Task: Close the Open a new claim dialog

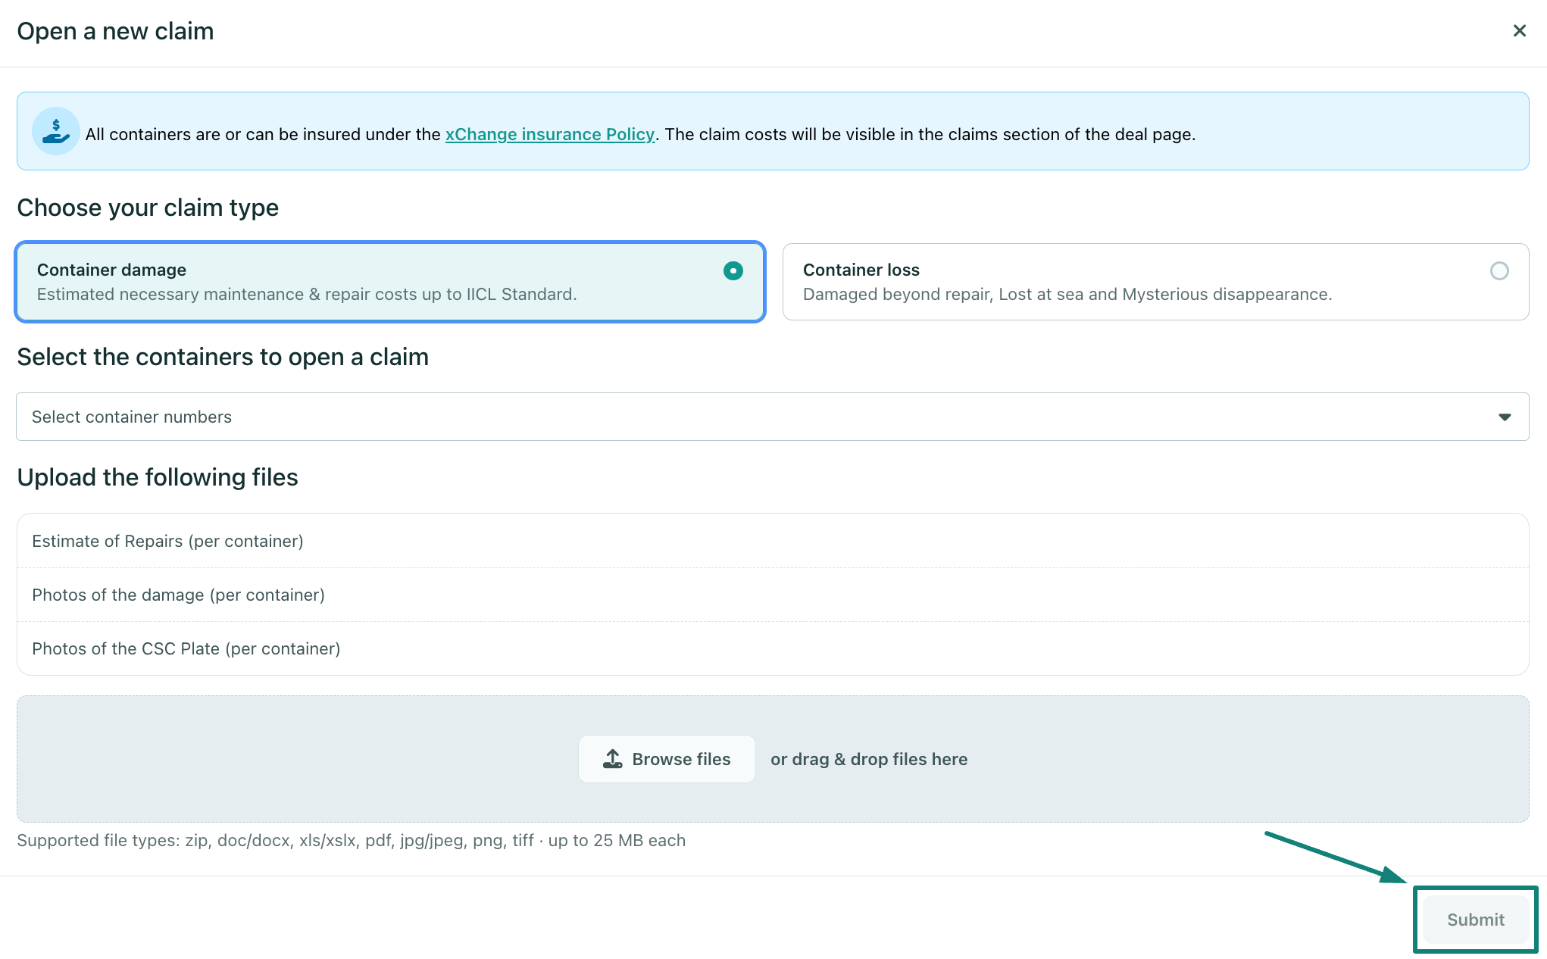Action: pyautogui.click(x=1519, y=31)
